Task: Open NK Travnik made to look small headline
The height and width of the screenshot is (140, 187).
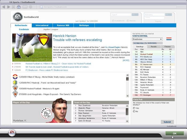Action: coord(57,67)
